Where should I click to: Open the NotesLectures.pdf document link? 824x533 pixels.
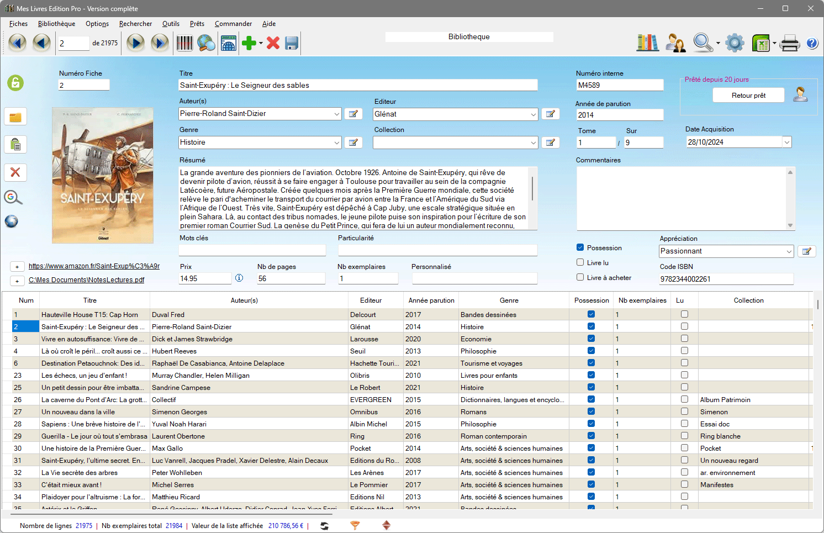(x=86, y=279)
